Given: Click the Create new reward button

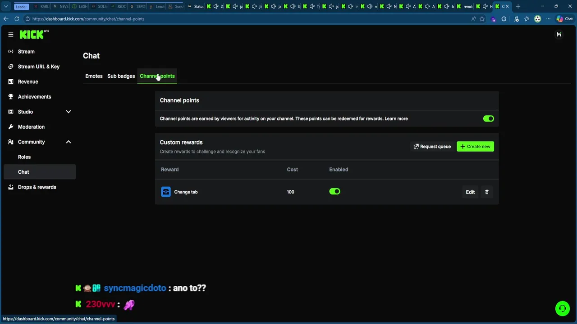Looking at the screenshot, I should coord(475,147).
